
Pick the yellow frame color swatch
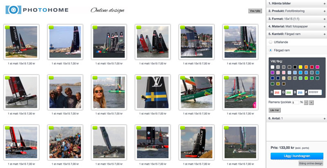coord(300,67)
